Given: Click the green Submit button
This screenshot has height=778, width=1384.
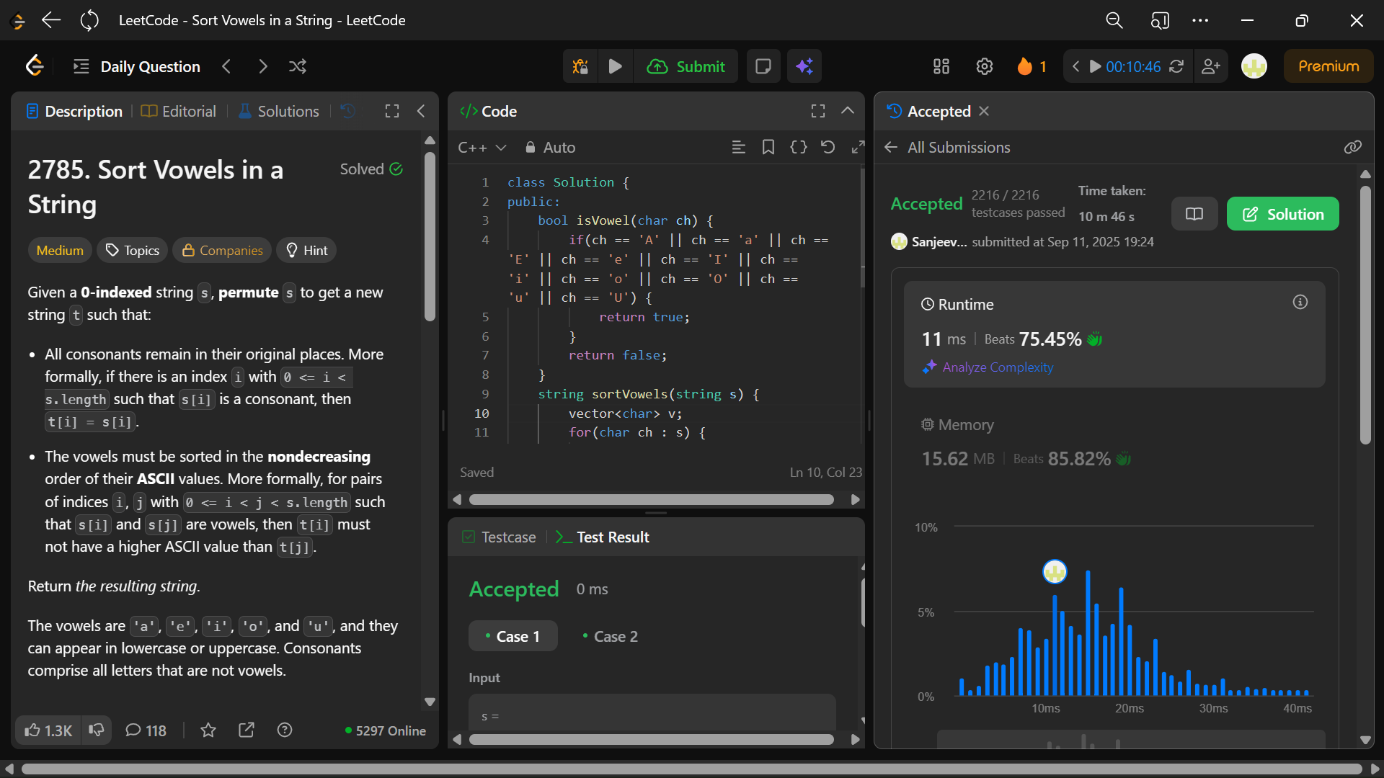Looking at the screenshot, I should pos(686,66).
